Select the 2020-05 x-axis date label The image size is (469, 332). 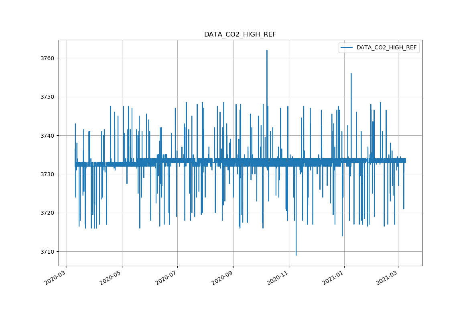coord(111,277)
